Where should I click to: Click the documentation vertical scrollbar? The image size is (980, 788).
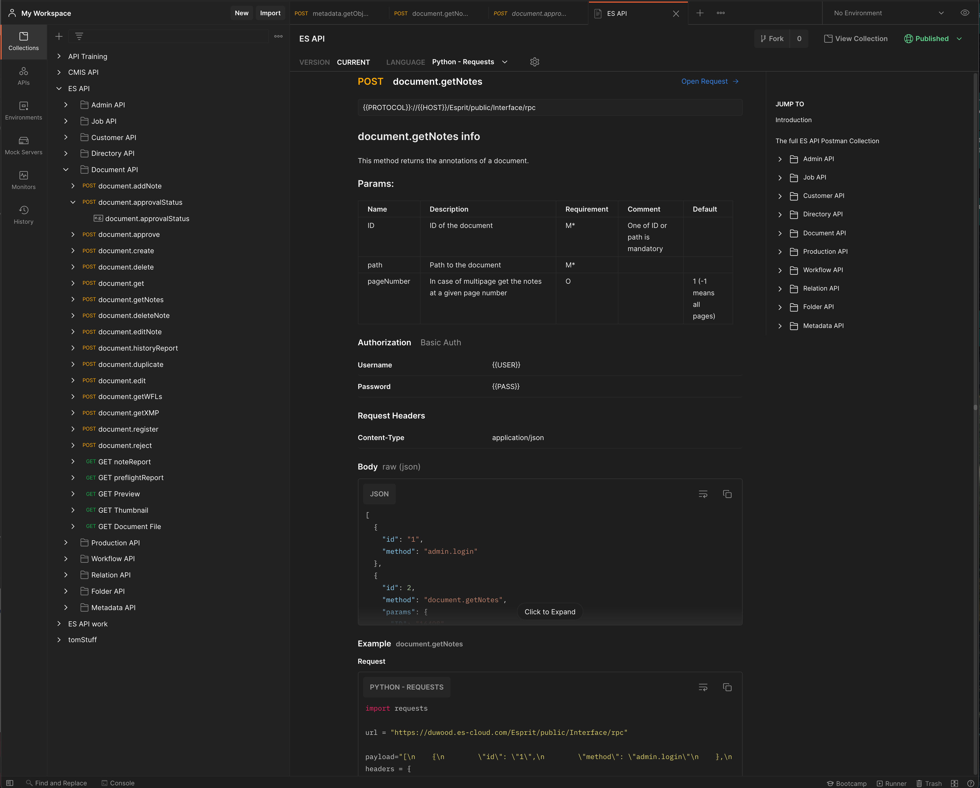coord(976,408)
